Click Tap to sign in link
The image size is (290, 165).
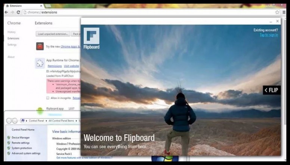(x=269, y=35)
